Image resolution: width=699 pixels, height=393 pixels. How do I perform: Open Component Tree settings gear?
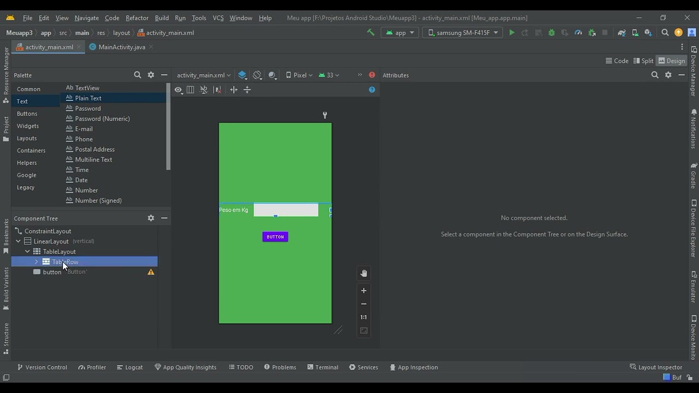coord(151,218)
